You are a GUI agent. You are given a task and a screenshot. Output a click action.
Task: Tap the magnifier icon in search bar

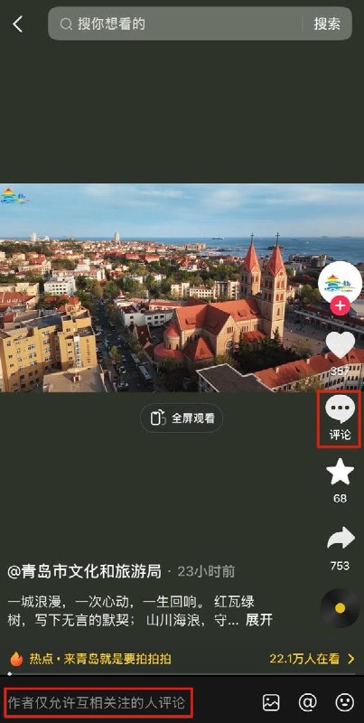[x=66, y=24]
